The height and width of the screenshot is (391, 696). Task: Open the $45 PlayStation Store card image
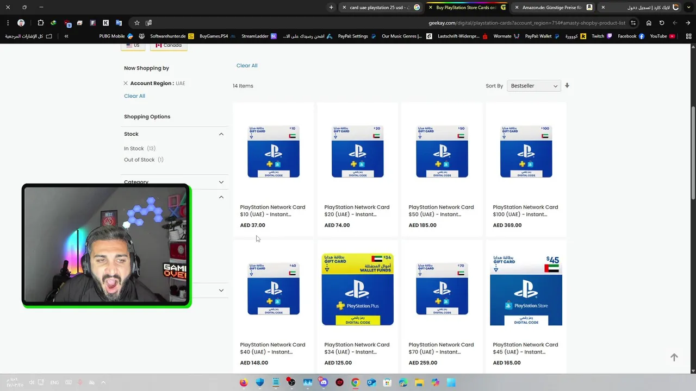(x=526, y=289)
